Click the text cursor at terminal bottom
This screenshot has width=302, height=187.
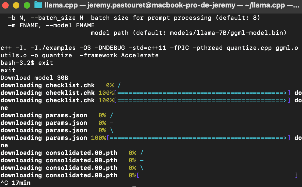pyautogui.click(x=134, y=186)
